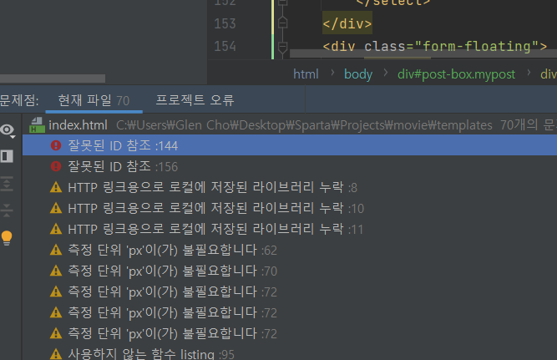The height and width of the screenshot is (360, 557).
Task: Collapse the code fold marker at line 153
Action: coord(283,23)
